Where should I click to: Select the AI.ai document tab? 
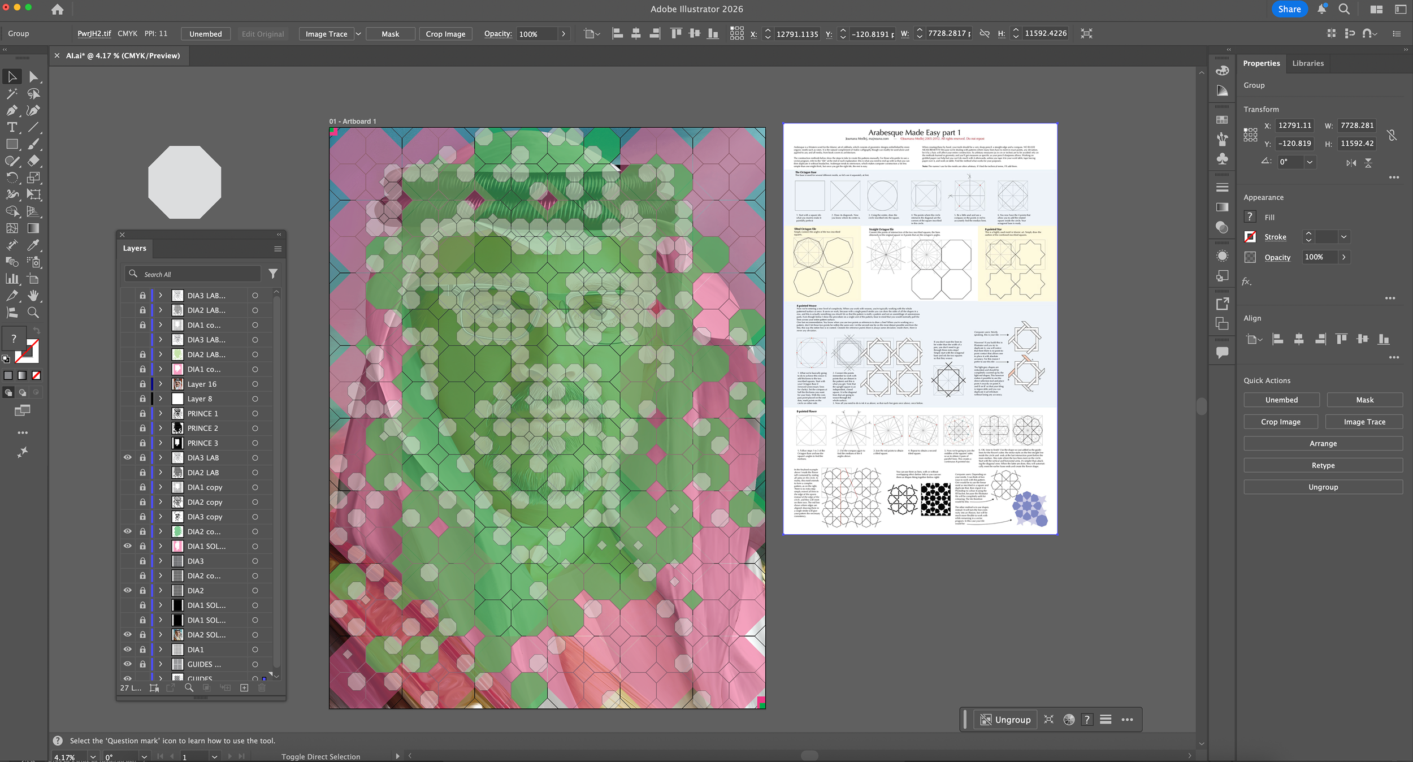(123, 55)
